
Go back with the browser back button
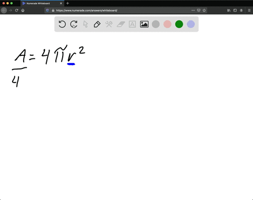point(4,11)
